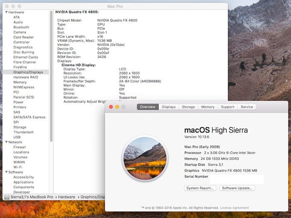Switch to the Support tab
Screen dimensions: 291x218
pos(227,107)
